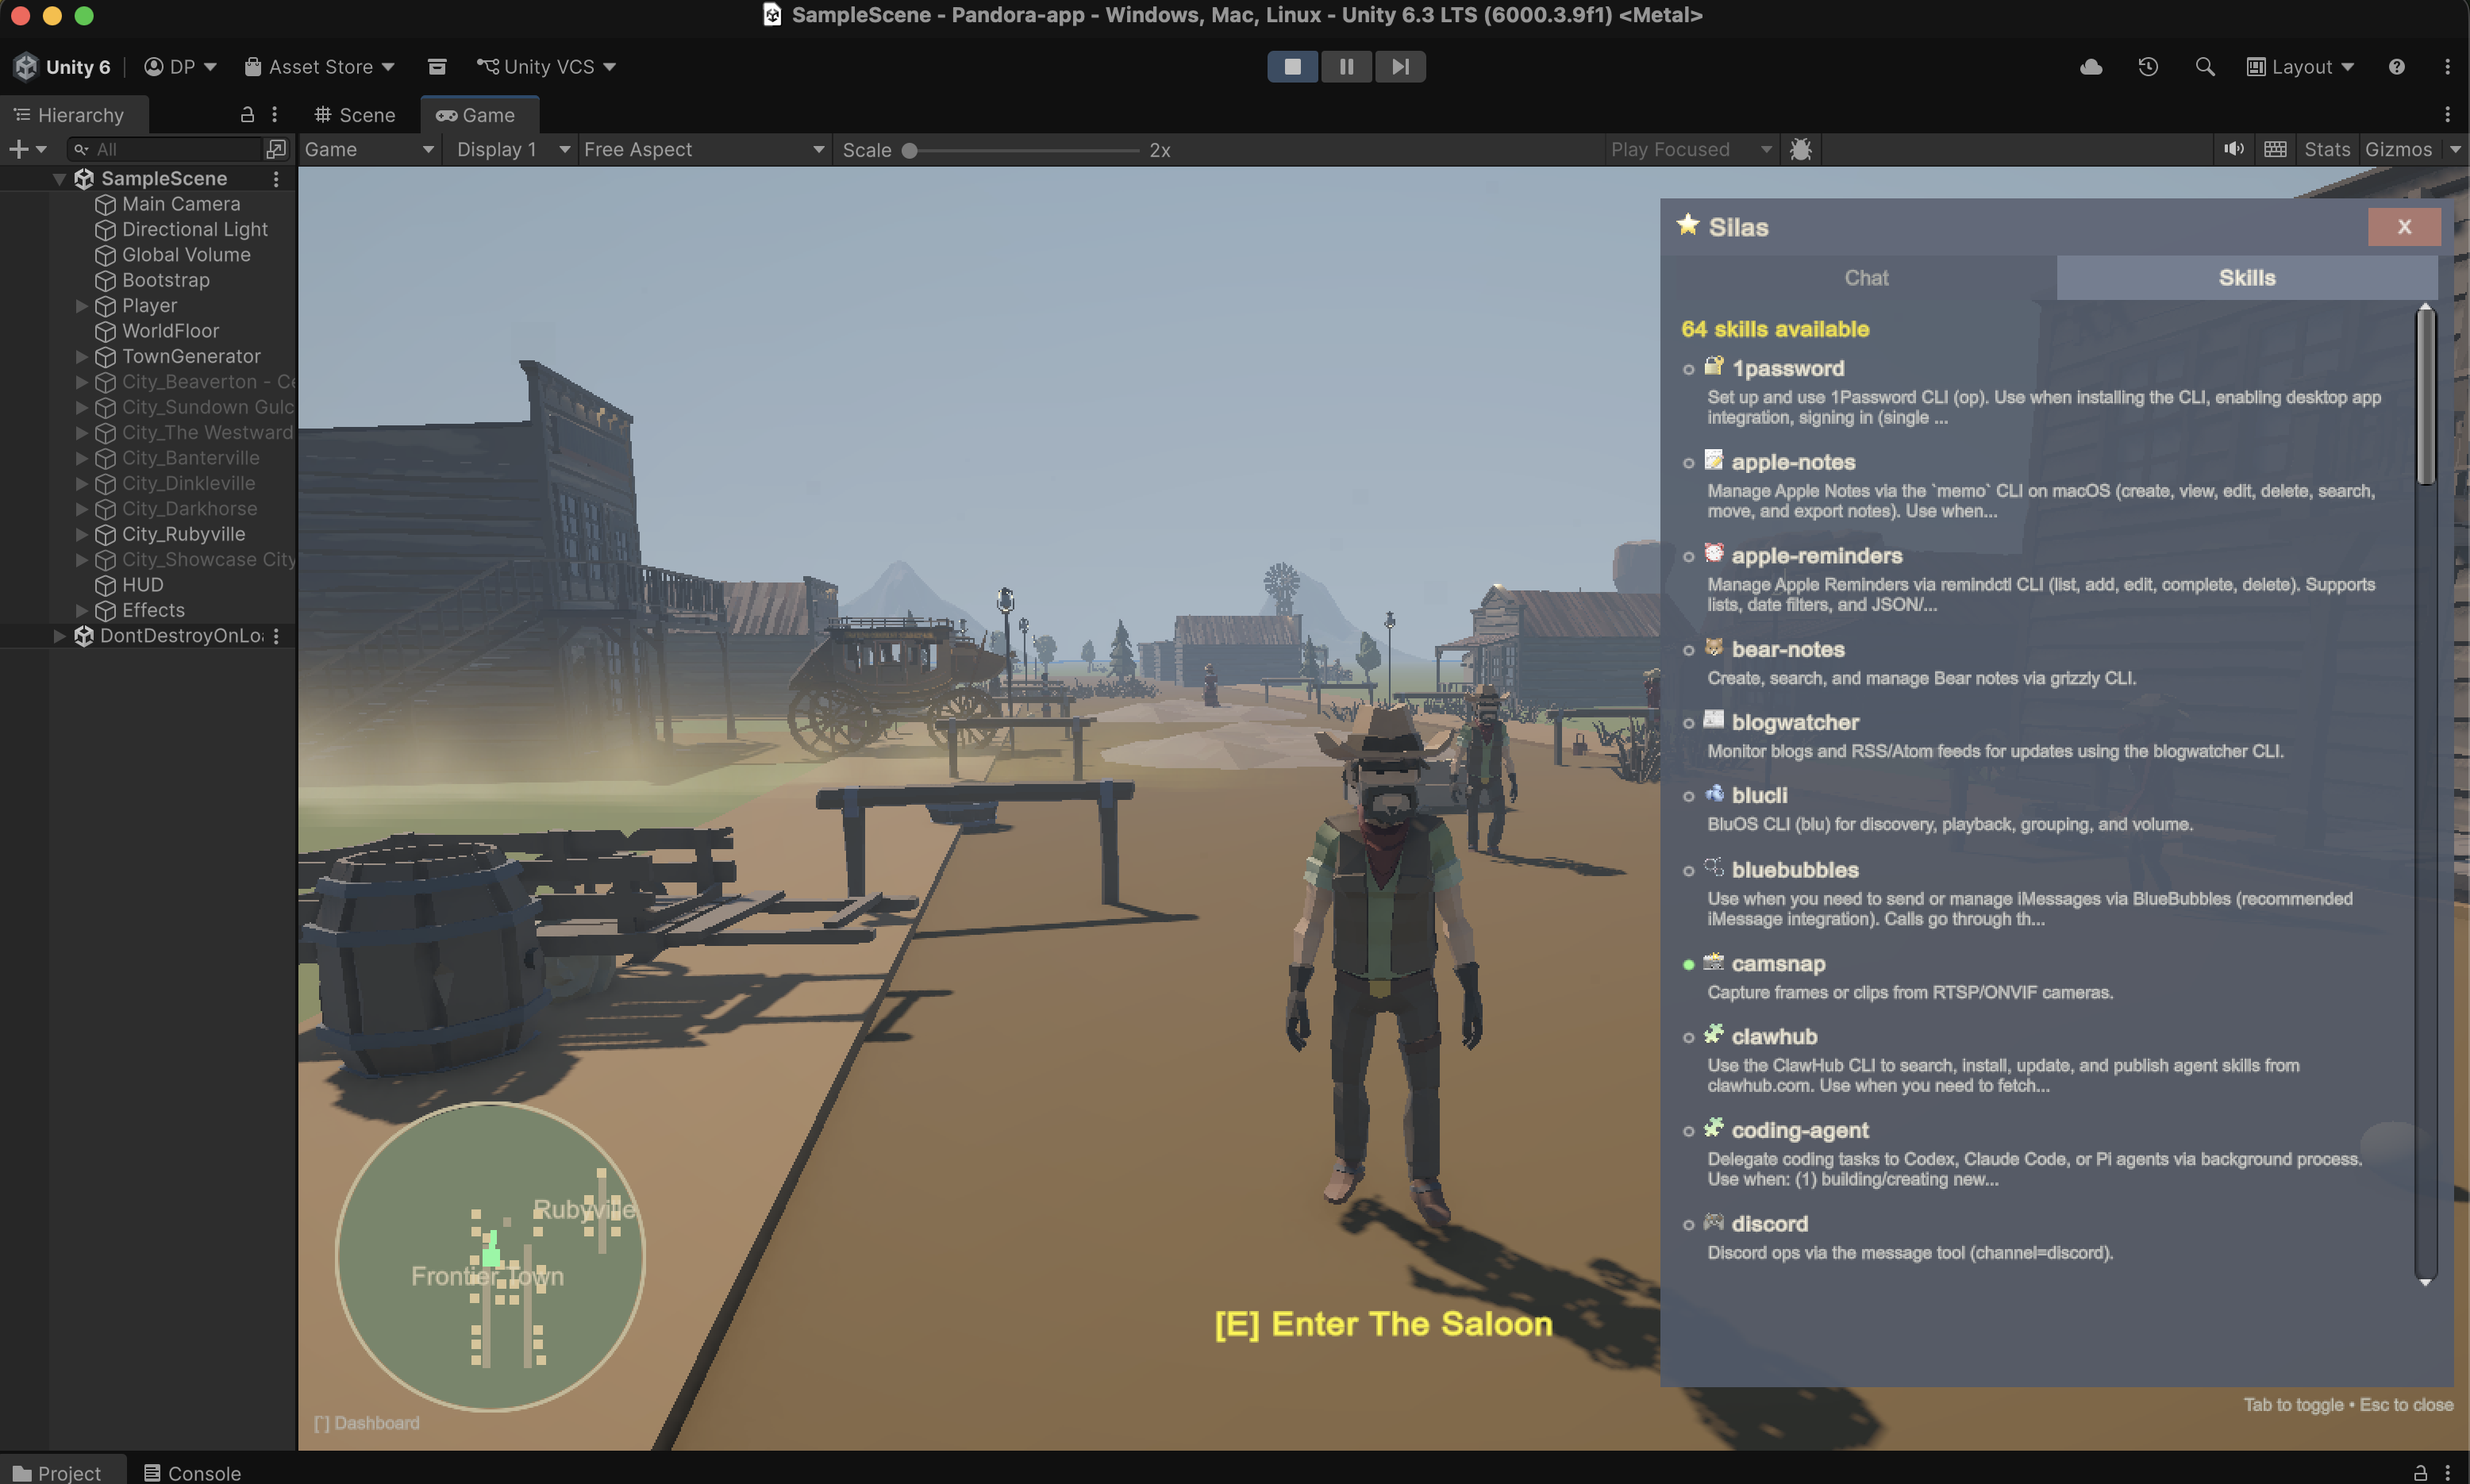This screenshot has width=2470, height=1484.
Task: Open the Asset Store menu
Action: [x=320, y=67]
